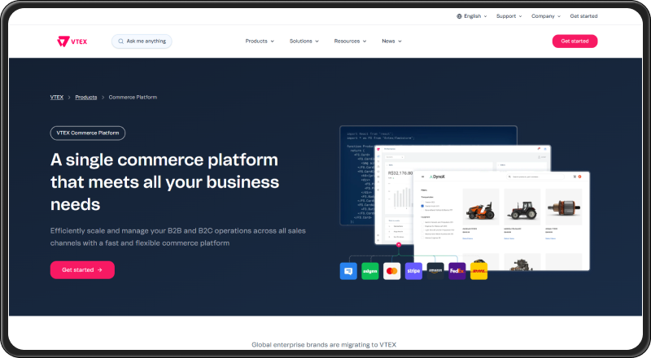Open the Products navigation menu

260,41
